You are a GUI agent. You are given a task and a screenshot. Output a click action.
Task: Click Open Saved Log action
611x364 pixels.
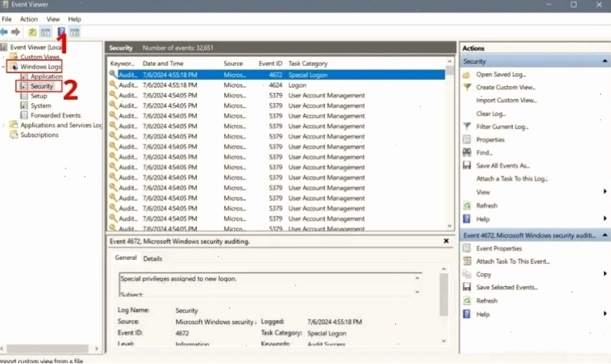[x=501, y=75]
